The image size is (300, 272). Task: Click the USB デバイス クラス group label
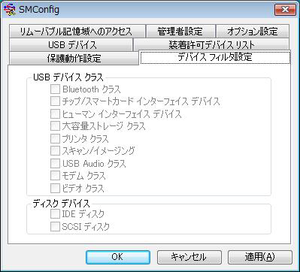68,77
